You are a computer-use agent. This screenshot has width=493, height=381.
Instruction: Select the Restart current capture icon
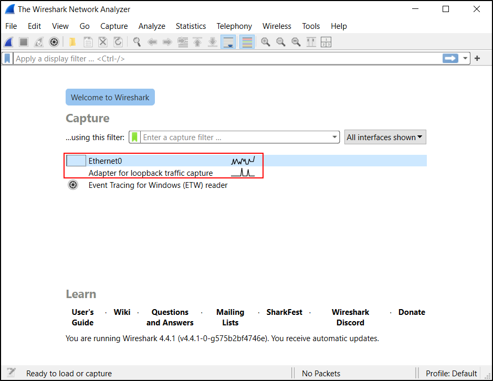(x=39, y=42)
